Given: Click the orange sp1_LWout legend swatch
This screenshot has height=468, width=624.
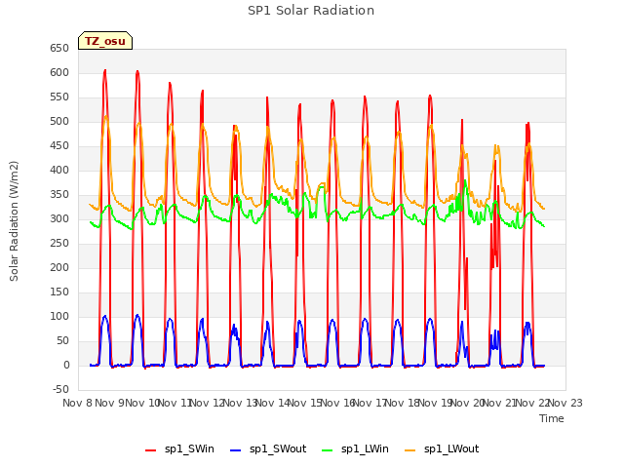Looking at the screenshot, I should 409,450.
